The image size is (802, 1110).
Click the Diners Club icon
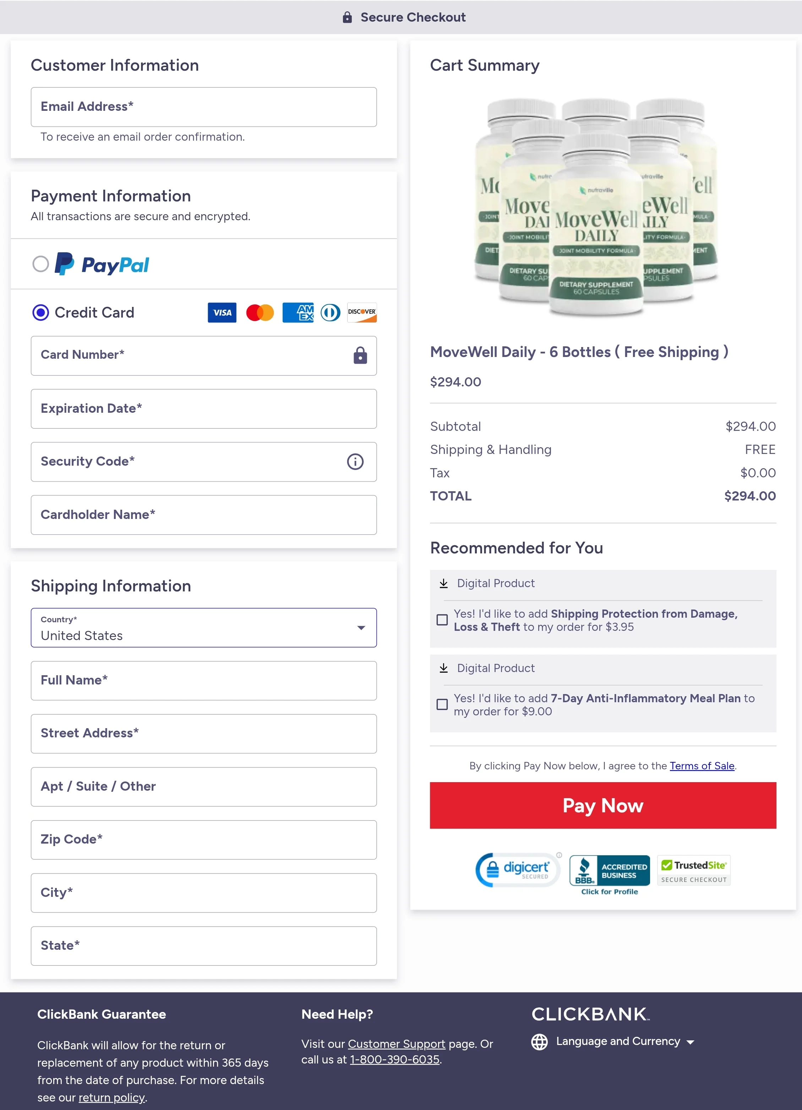tap(330, 312)
